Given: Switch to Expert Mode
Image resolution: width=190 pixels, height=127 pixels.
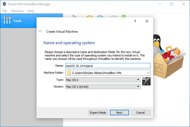Looking at the screenshot, I should pyautogui.click(x=98, y=113).
